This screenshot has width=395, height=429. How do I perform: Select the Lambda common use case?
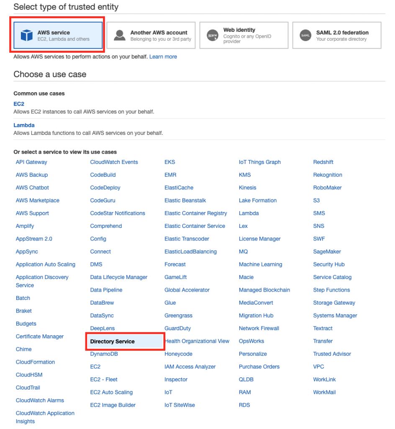coord(24,125)
